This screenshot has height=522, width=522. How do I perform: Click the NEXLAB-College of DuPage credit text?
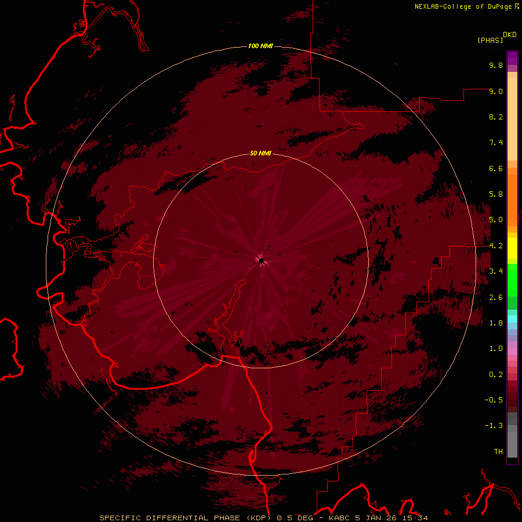pyautogui.click(x=463, y=6)
